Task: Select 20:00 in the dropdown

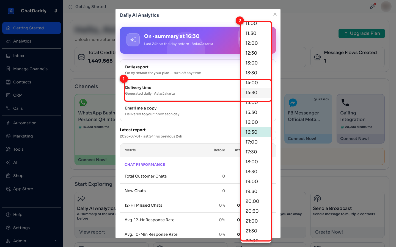Action: pyautogui.click(x=256, y=201)
